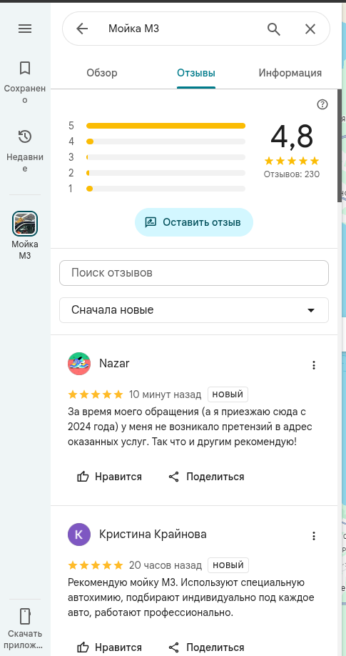This screenshot has height=656, width=346.
Task: Click the Отзывов: 230 count
Action: point(292,174)
